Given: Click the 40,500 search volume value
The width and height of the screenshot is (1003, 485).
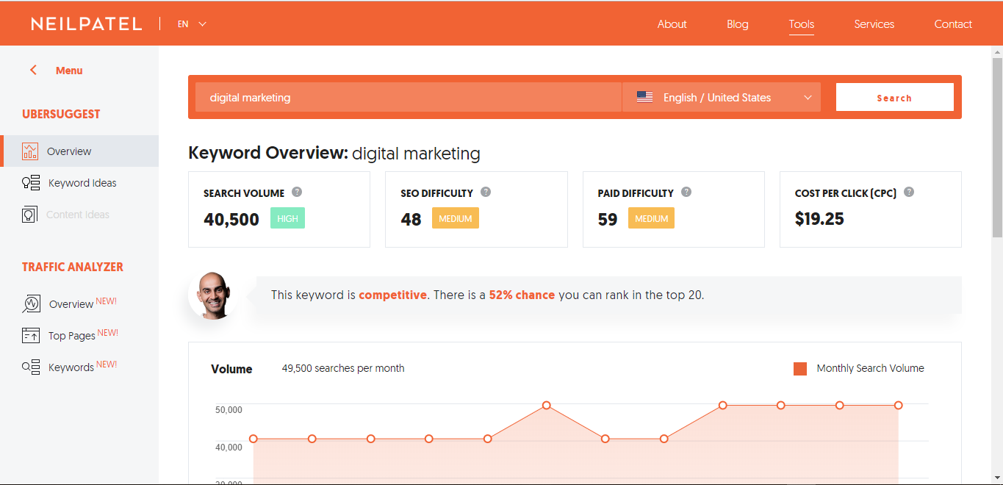Looking at the screenshot, I should (231, 219).
